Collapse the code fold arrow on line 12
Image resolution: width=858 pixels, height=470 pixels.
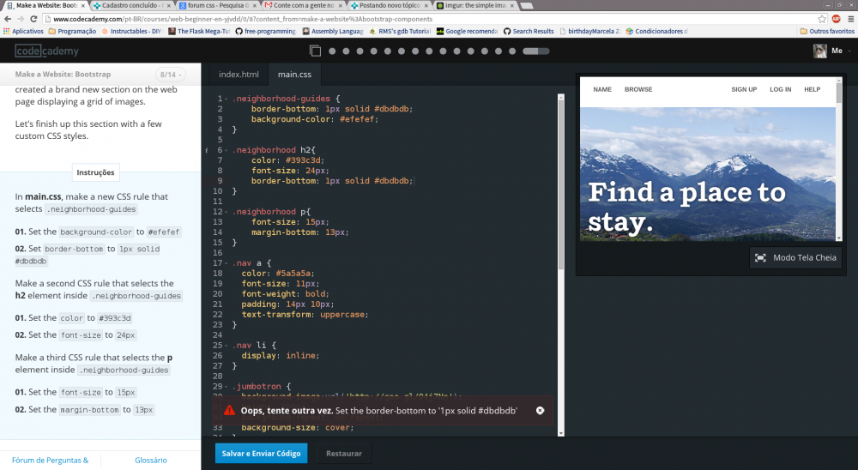[x=227, y=212]
